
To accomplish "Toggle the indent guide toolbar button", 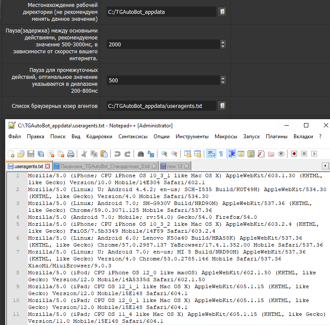I will pyautogui.click(x=231, y=153).
